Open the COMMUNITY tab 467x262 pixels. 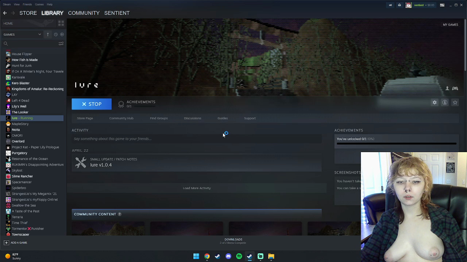(84, 13)
